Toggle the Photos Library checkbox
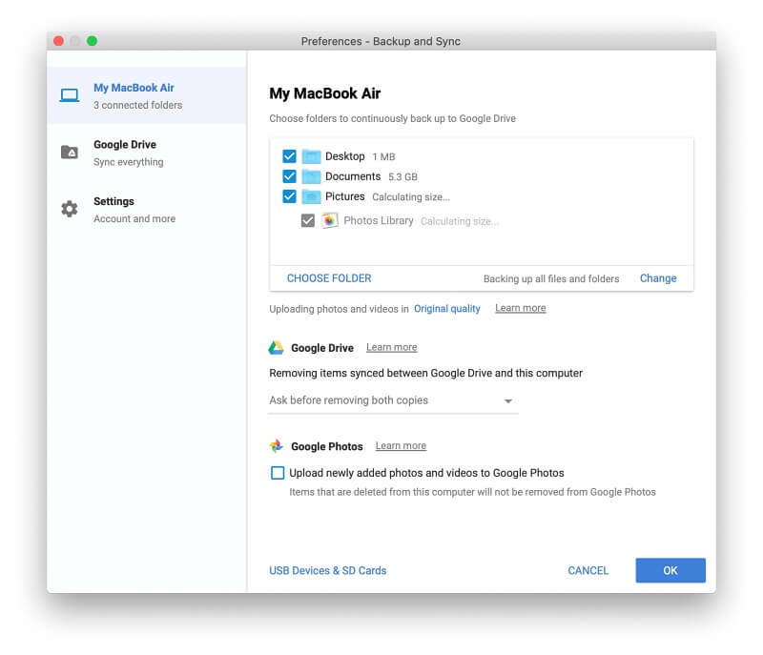This screenshot has width=763, height=655. [x=307, y=221]
